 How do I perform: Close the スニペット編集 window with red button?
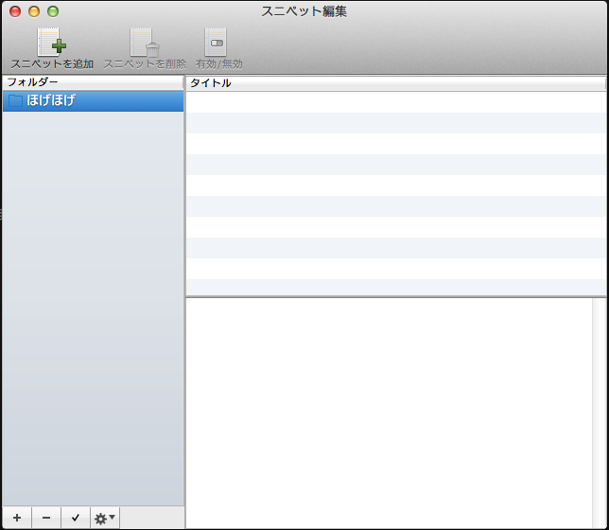(x=15, y=11)
